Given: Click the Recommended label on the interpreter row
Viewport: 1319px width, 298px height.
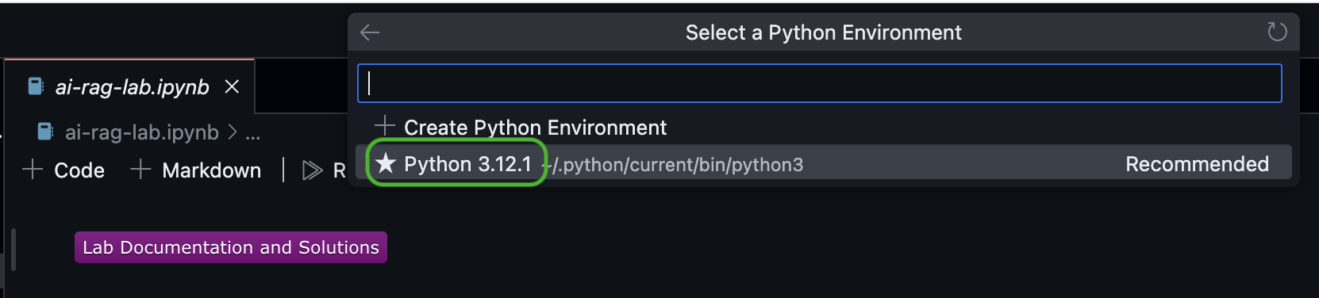Looking at the screenshot, I should coord(1197,164).
